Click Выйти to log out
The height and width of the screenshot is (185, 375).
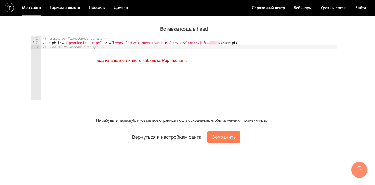(x=361, y=8)
